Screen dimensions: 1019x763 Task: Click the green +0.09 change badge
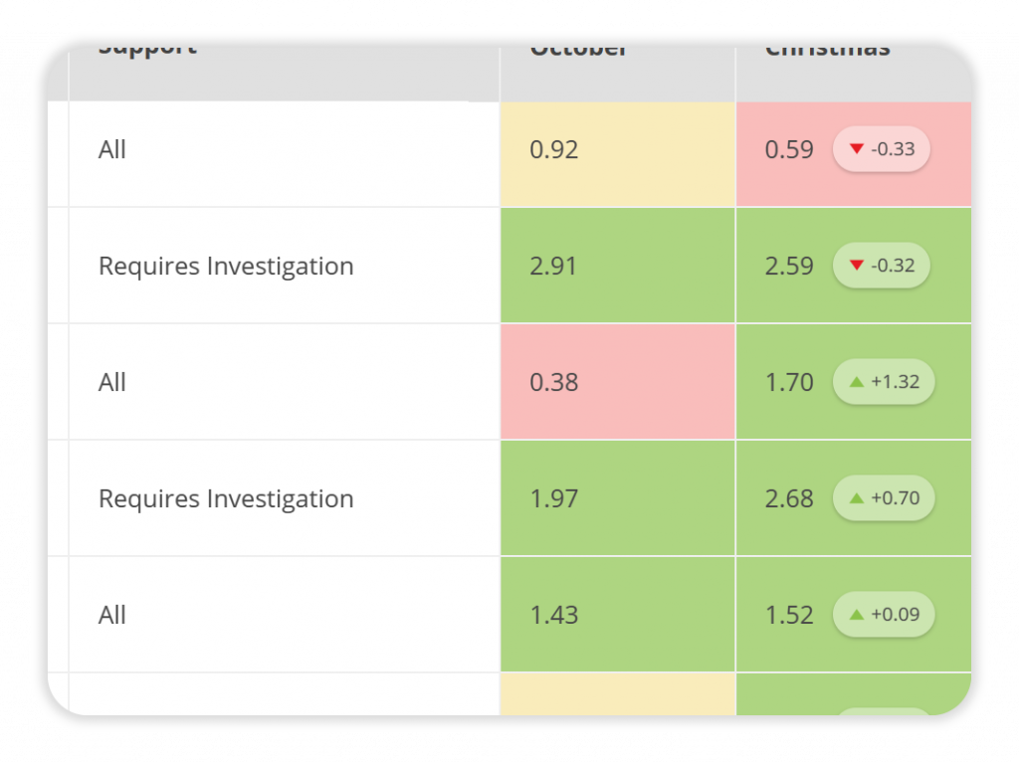coord(883,615)
